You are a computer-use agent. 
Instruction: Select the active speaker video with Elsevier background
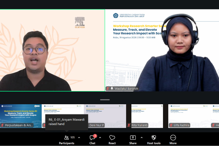tap(52, 50)
